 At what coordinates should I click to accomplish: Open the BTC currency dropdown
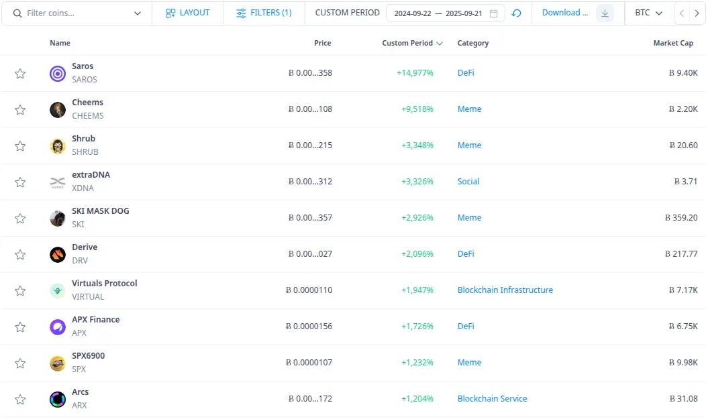[x=649, y=12]
